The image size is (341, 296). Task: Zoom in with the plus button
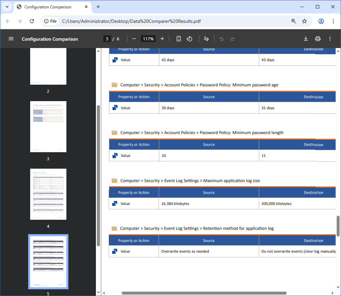click(x=162, y=39)
